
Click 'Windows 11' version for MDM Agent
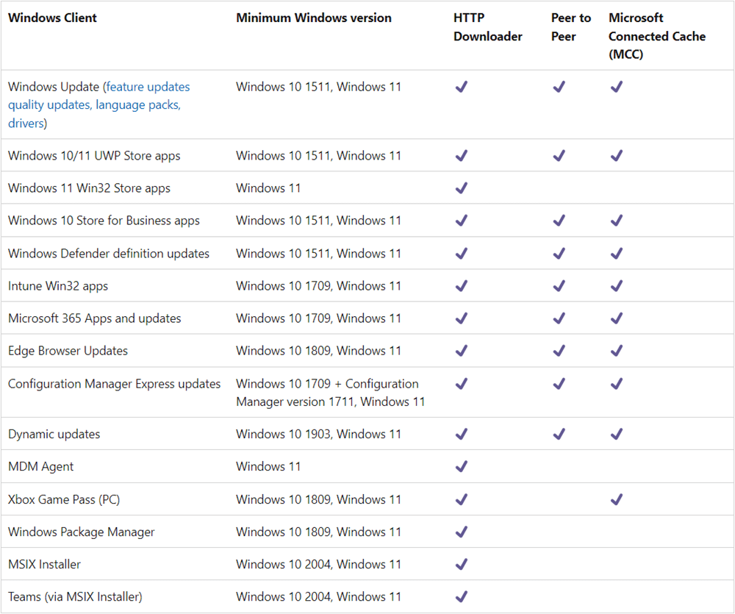tap(268, 467)
